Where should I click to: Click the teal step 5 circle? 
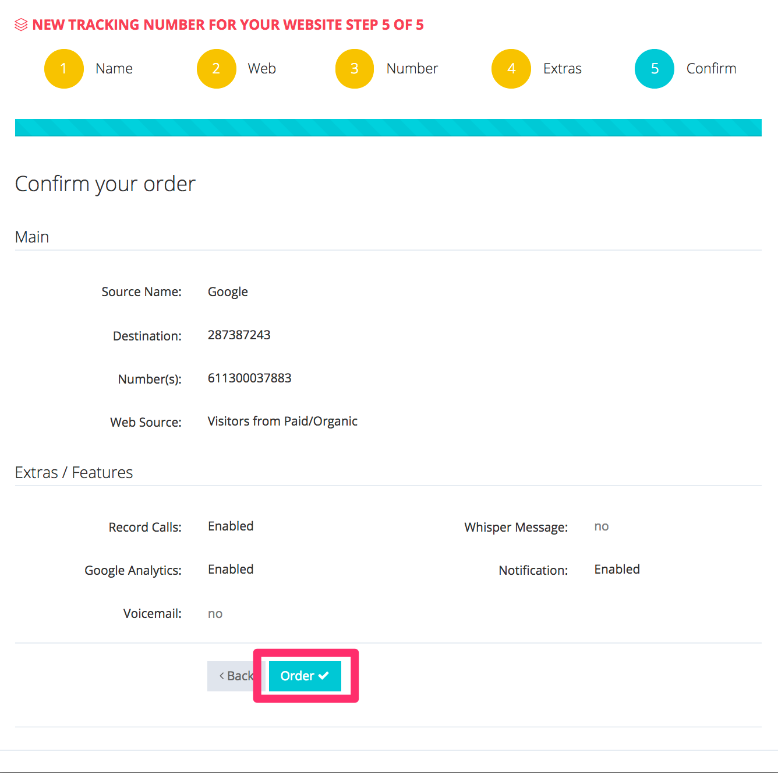654,69
